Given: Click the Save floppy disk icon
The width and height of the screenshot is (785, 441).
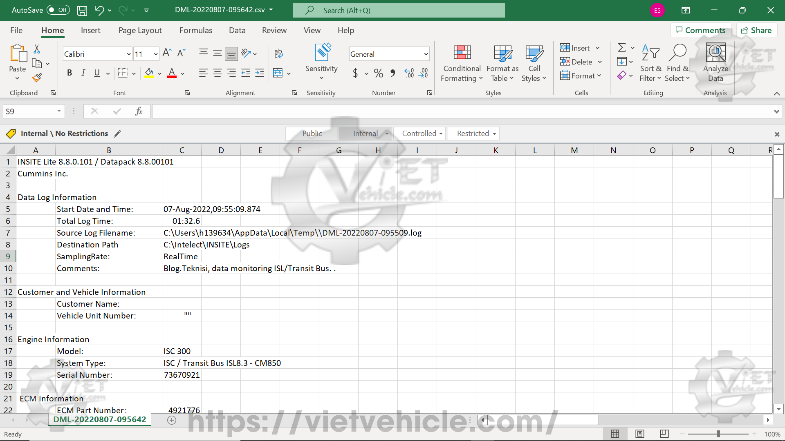Looking at the screenshot, I should pyautogui.click(x=82, y=11).
